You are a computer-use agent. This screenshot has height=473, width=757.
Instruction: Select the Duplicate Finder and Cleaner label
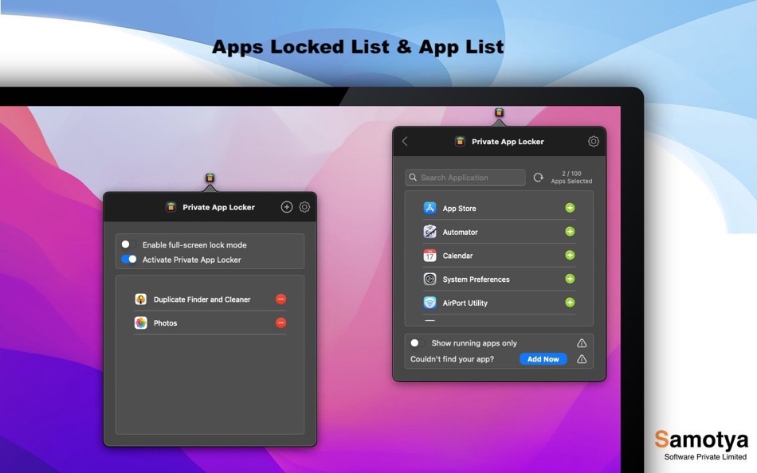[x=202, y=299]
